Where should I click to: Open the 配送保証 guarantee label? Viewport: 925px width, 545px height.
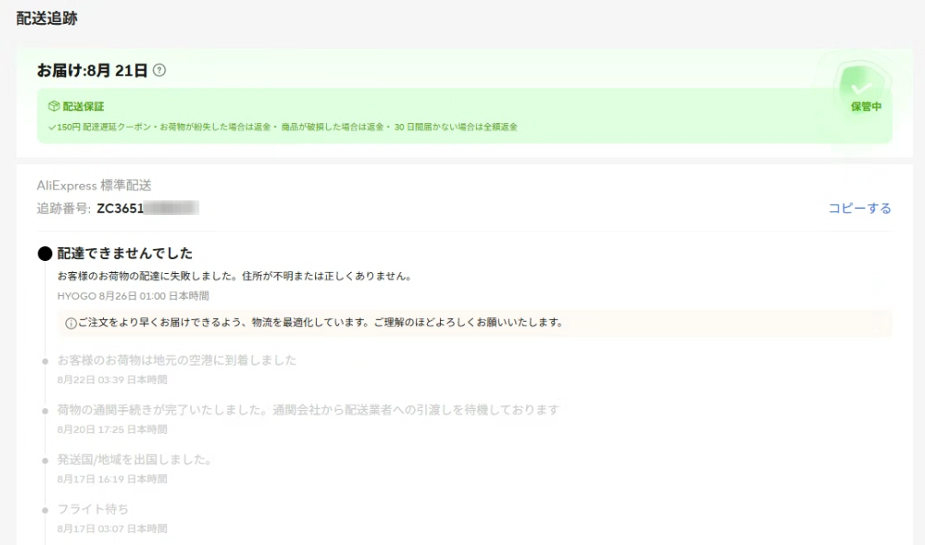(x=83, y=107)
